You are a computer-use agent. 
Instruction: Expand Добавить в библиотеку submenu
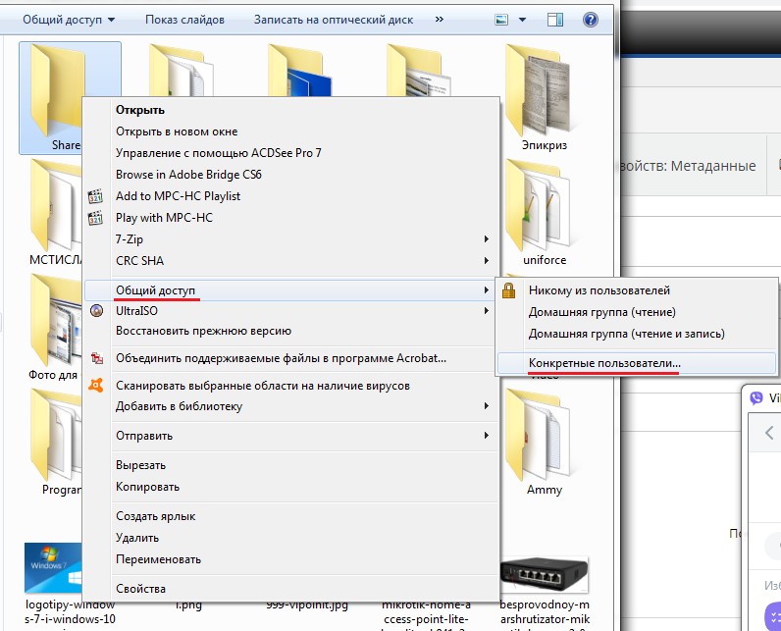coord(290,406)
